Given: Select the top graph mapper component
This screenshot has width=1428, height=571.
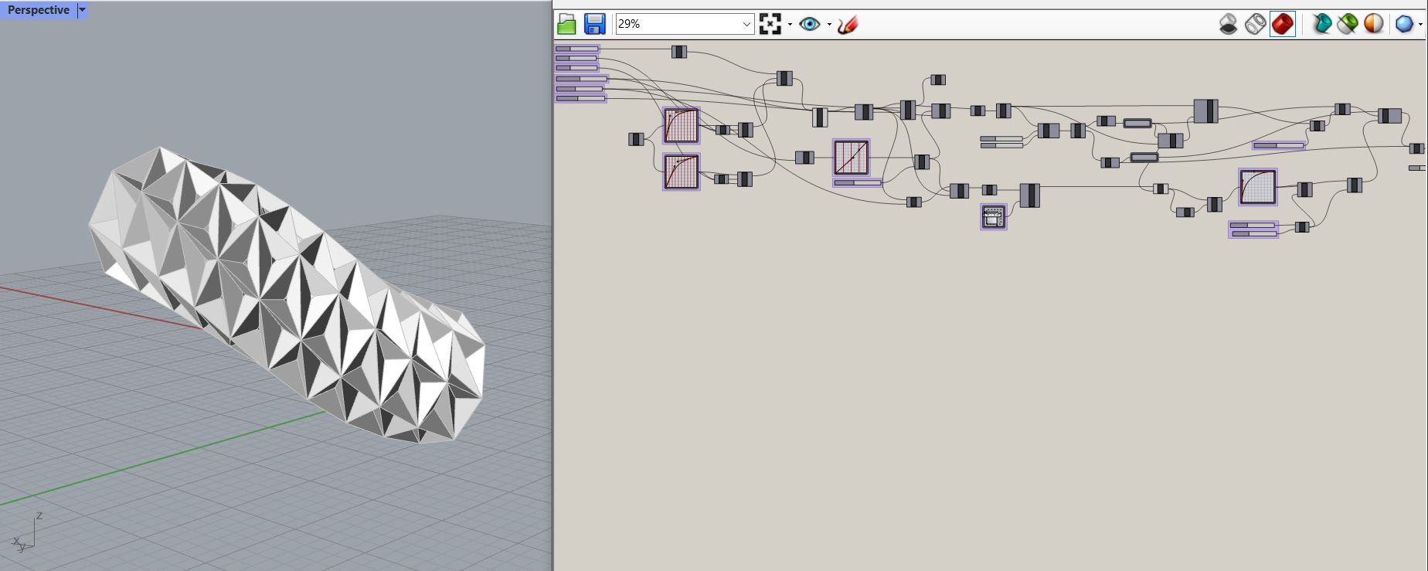Looking at the screenshot, I should (682, 125).
